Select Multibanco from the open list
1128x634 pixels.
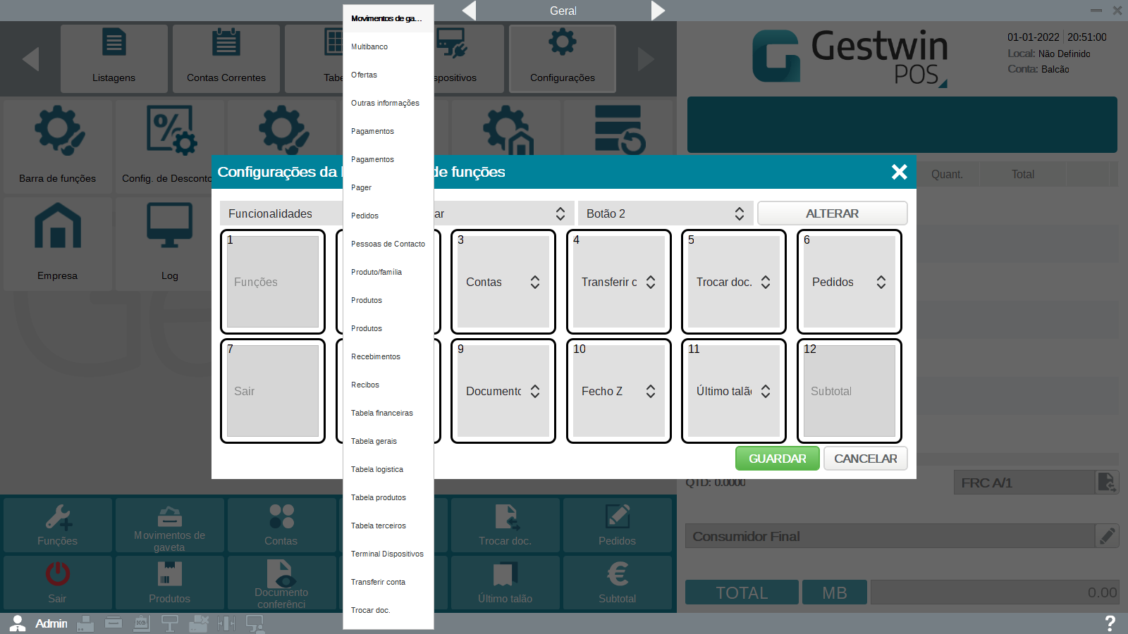point(388,46)
